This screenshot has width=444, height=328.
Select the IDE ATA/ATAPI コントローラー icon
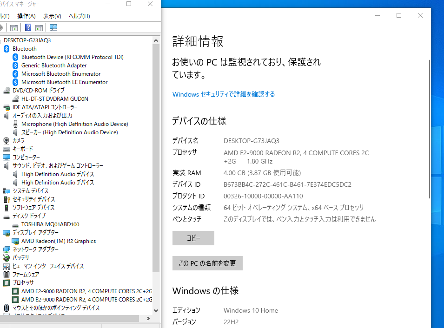click(x=7, y=107)
